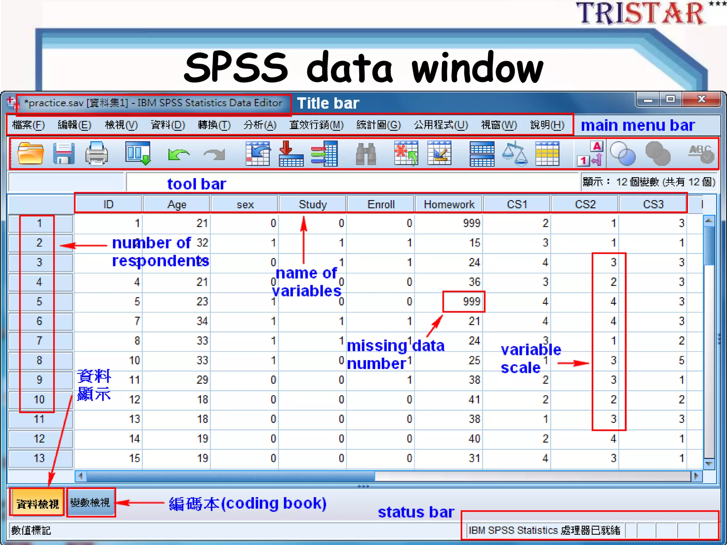Open the 統計圖(G) menu

pyautogui.click(x=379, y=125)
